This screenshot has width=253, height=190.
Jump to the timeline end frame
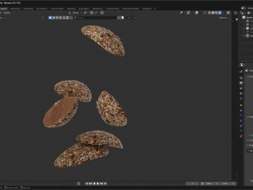click(x=105, y=184)
